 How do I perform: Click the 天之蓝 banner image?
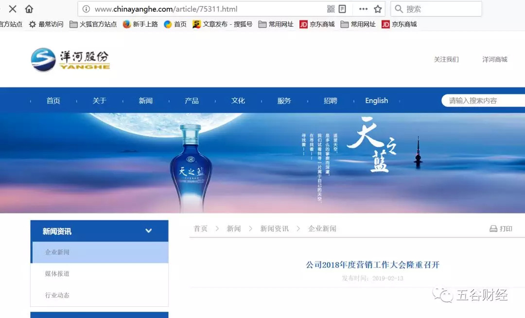tap(262, 163)
